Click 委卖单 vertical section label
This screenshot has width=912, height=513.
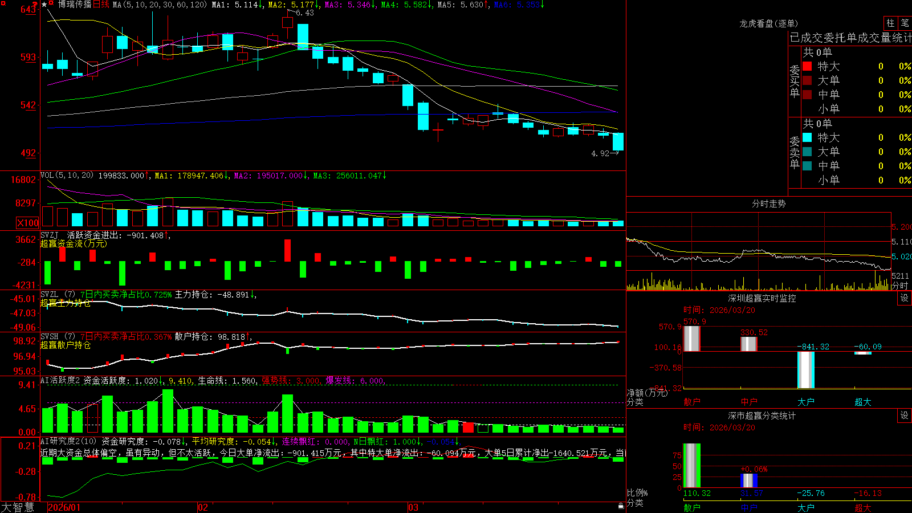pos(795,152)
